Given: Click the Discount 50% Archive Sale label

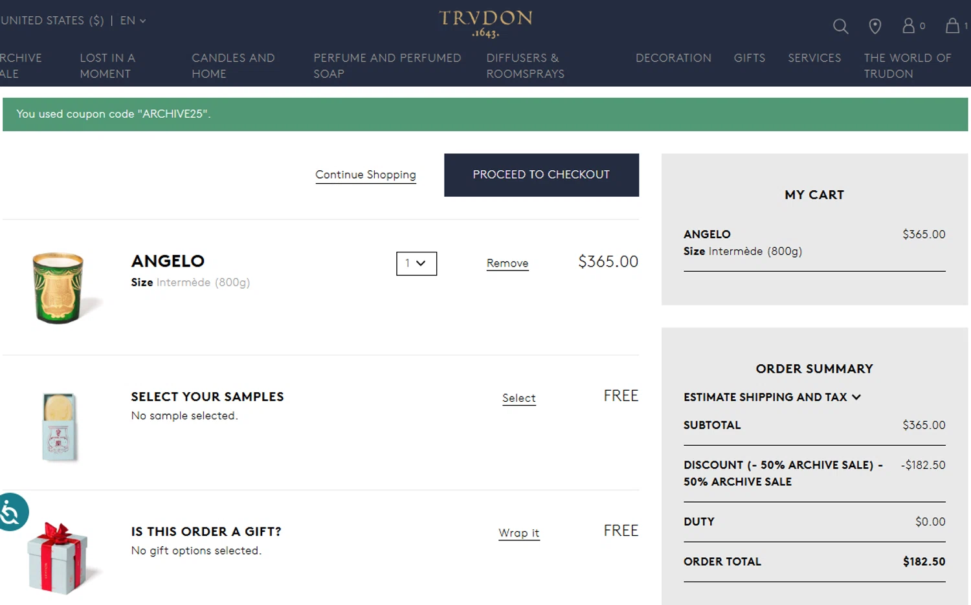Looking at the screenshot, I should point(783,473).
